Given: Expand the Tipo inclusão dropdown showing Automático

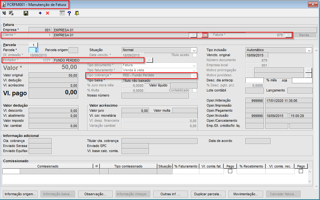Looking at the screenshot, I should click(309, 50).
